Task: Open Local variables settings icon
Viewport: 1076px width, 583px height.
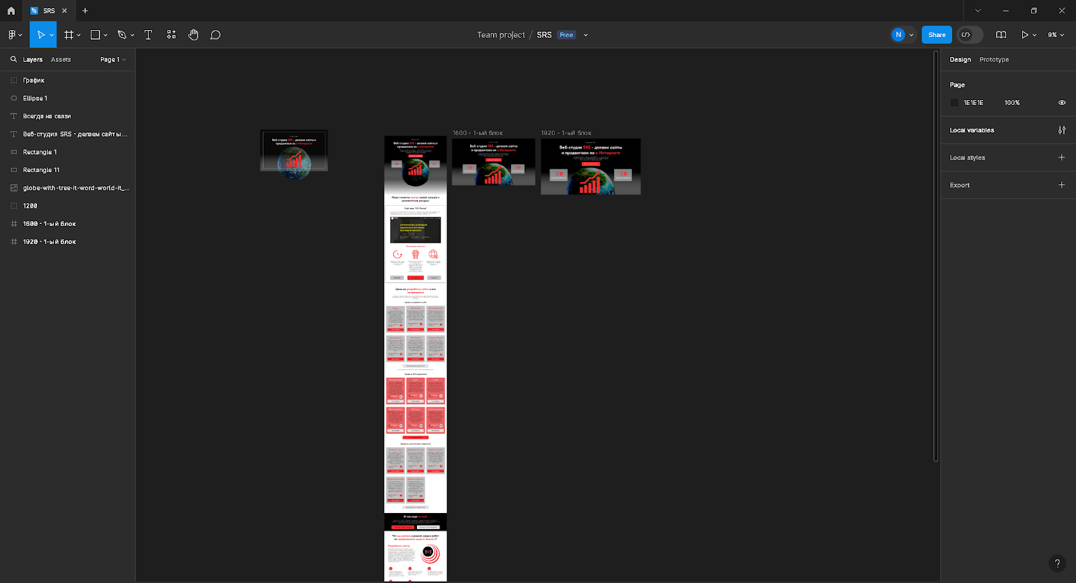Action: click(1062, 130)
